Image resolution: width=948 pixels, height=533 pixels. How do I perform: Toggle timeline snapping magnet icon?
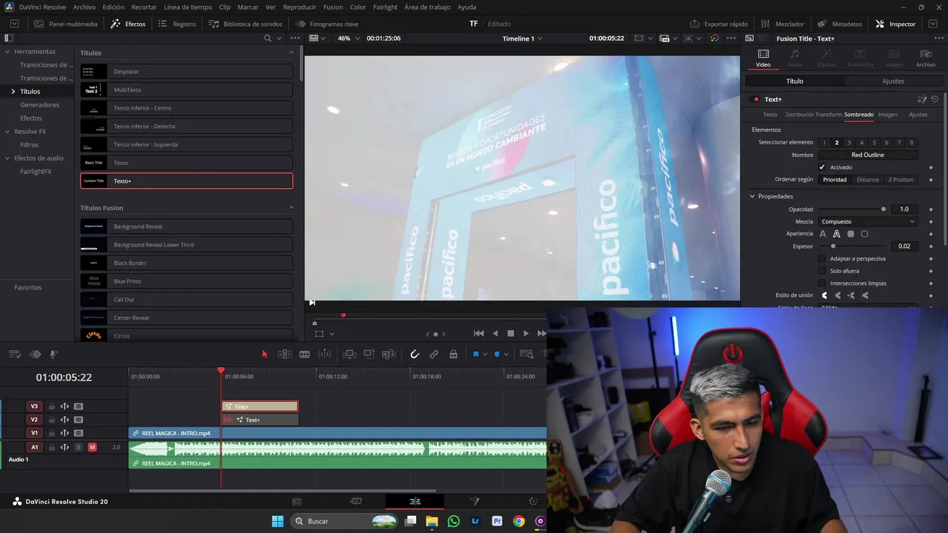click(415, 355)
